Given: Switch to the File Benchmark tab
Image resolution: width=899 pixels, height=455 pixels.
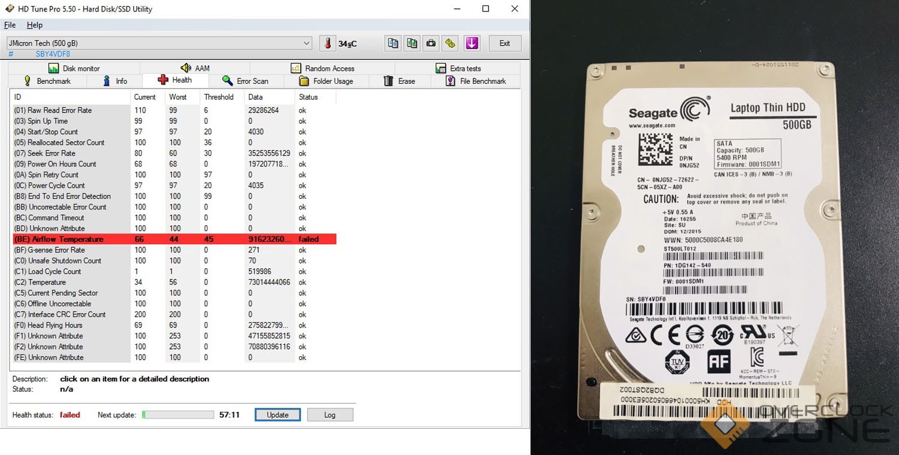Looking at the screenshot, I should point(476,81).
